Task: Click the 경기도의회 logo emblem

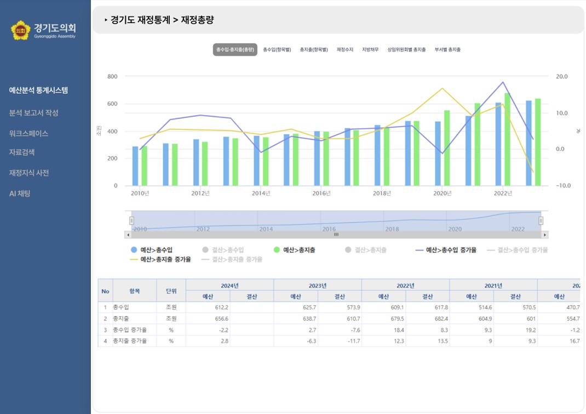Action: click(x=21, y=31)
